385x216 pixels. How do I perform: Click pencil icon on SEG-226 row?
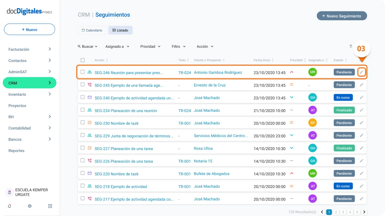[361, 161]
